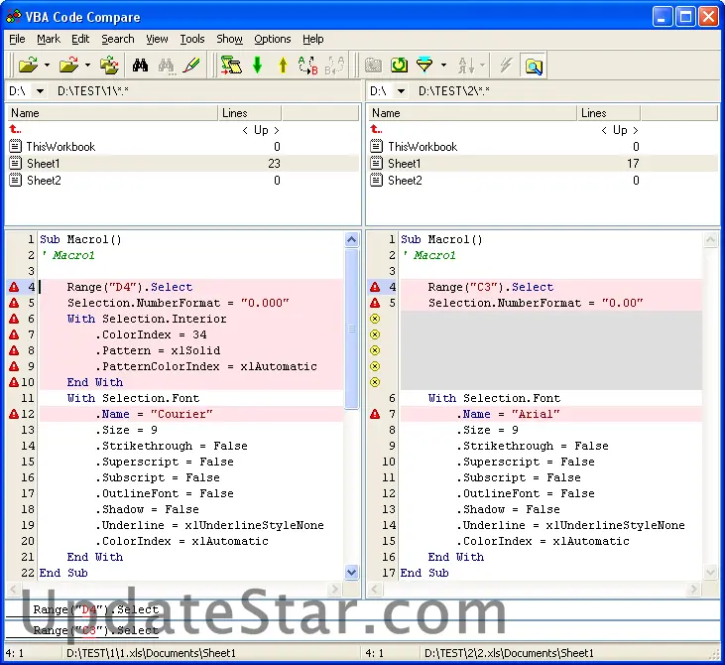Expand dropdown arrow beside first open folder icon
The height and width of the screenshot is (665, 725).
pos(47,66)
